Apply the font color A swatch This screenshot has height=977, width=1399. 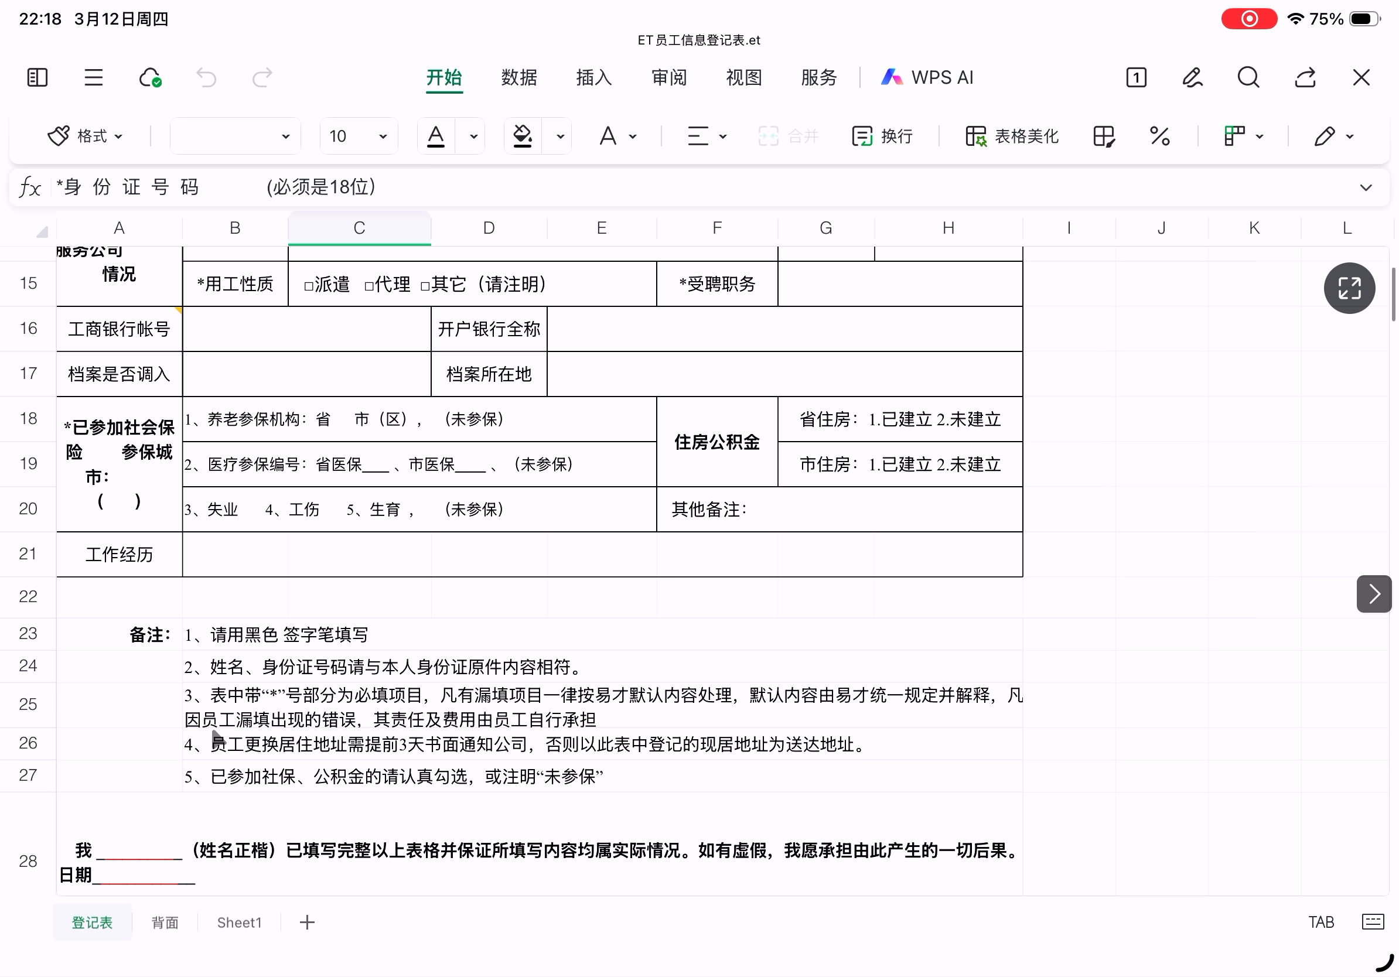click(436, 136)
